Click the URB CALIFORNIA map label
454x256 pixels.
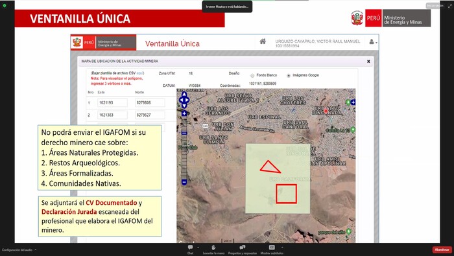coord(290,179)
